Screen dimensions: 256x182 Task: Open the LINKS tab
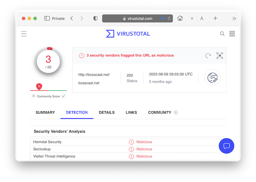pyautogui.click(x=131, y=112)
